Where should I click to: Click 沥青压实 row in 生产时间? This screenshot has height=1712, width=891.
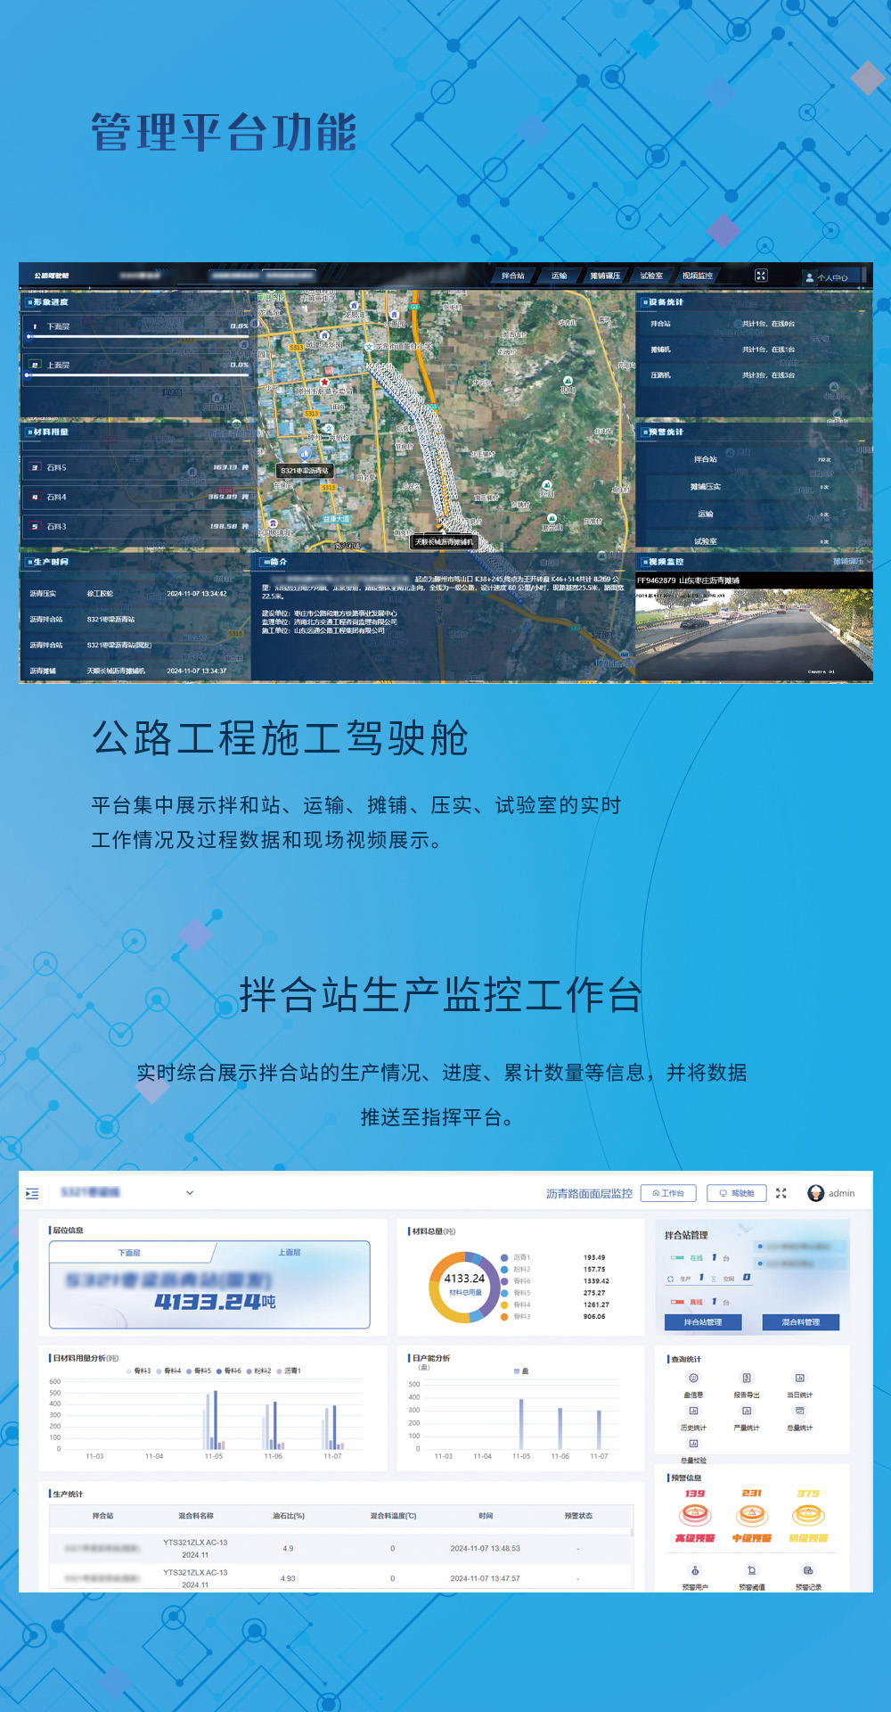(134, 593)
